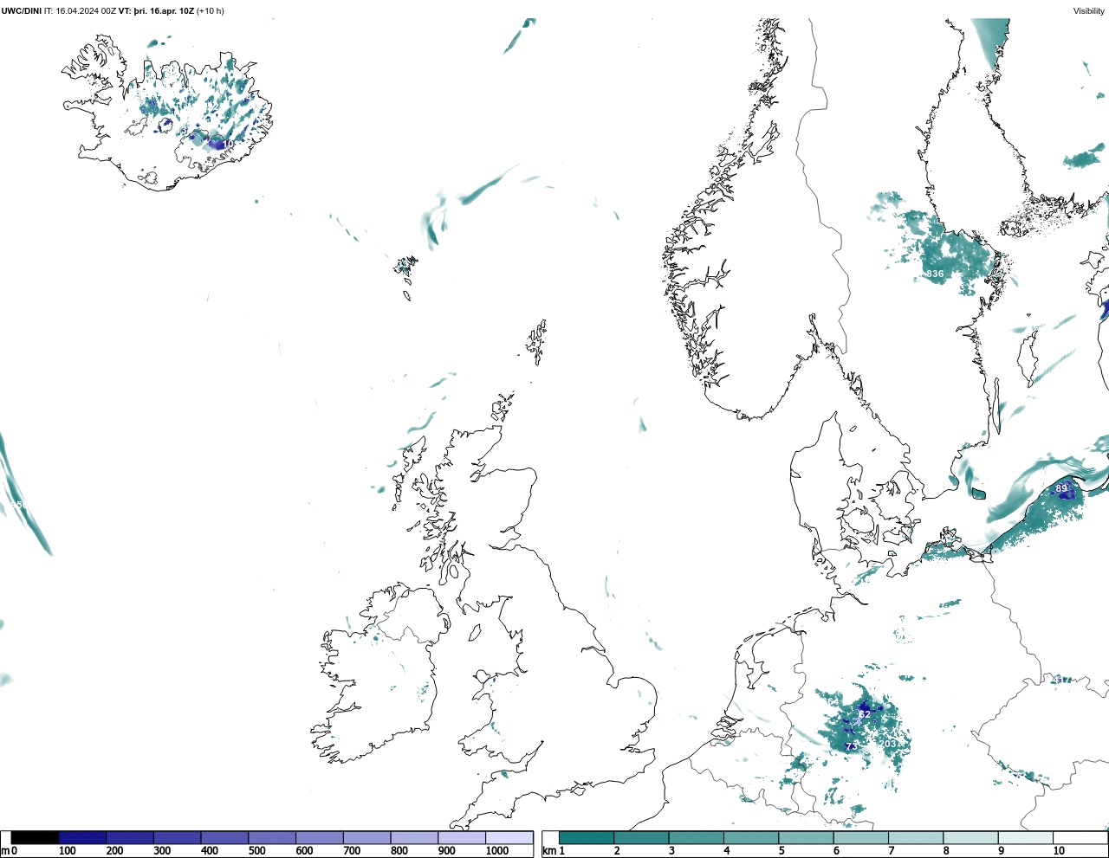The image size is (1109, 858).
Task: Click the 3–4 km legend swatch
Action: [696, 838]
